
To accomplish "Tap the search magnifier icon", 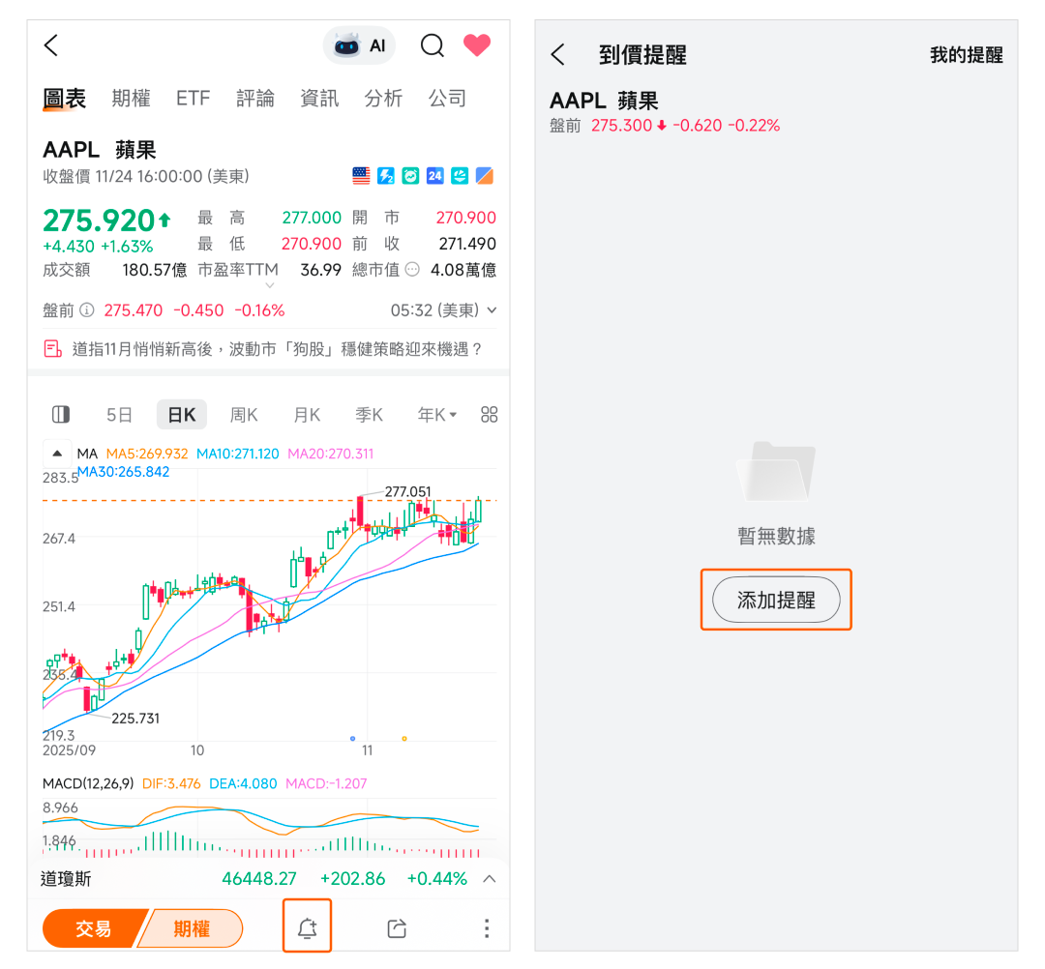I will pyautogui.click(x=432, y=46).
